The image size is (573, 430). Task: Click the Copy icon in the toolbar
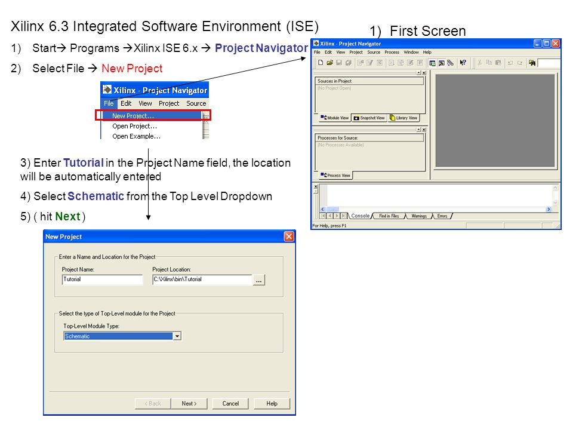pos(489,63)
